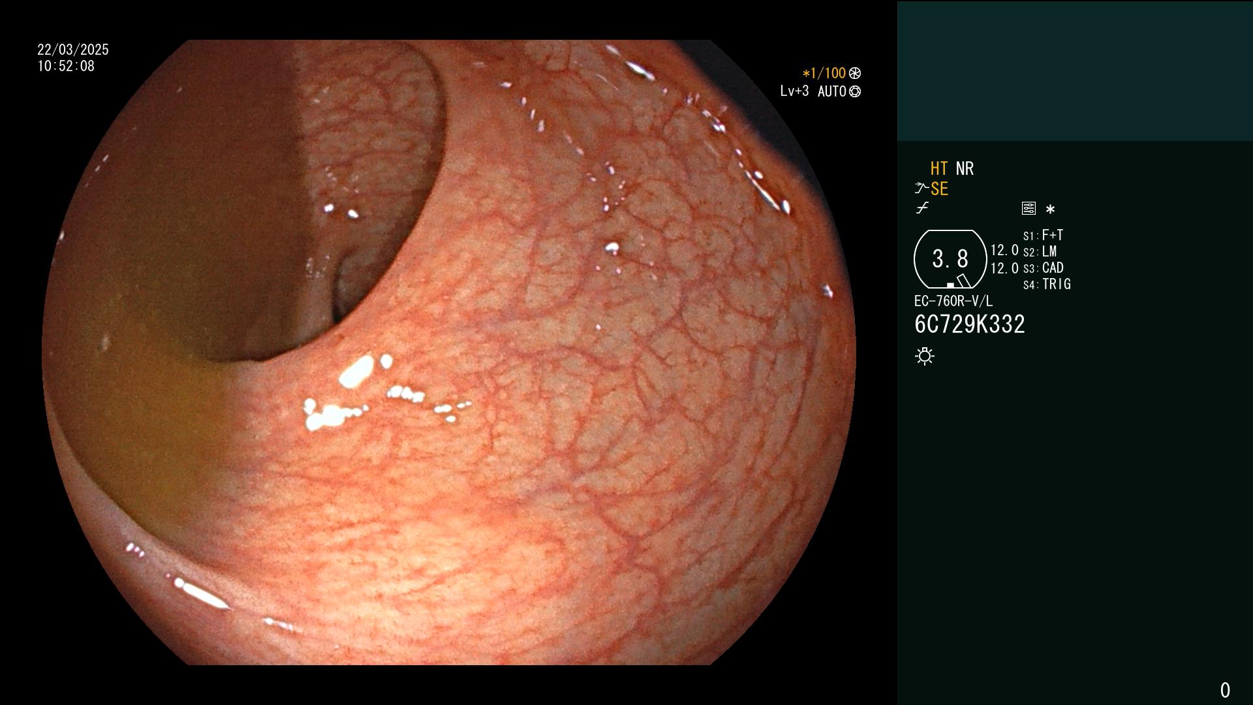The width and height of the screenshot is (1253, 705).
Task: Click the image counter 0 in the corner
Action: [x=1225, y=690]
